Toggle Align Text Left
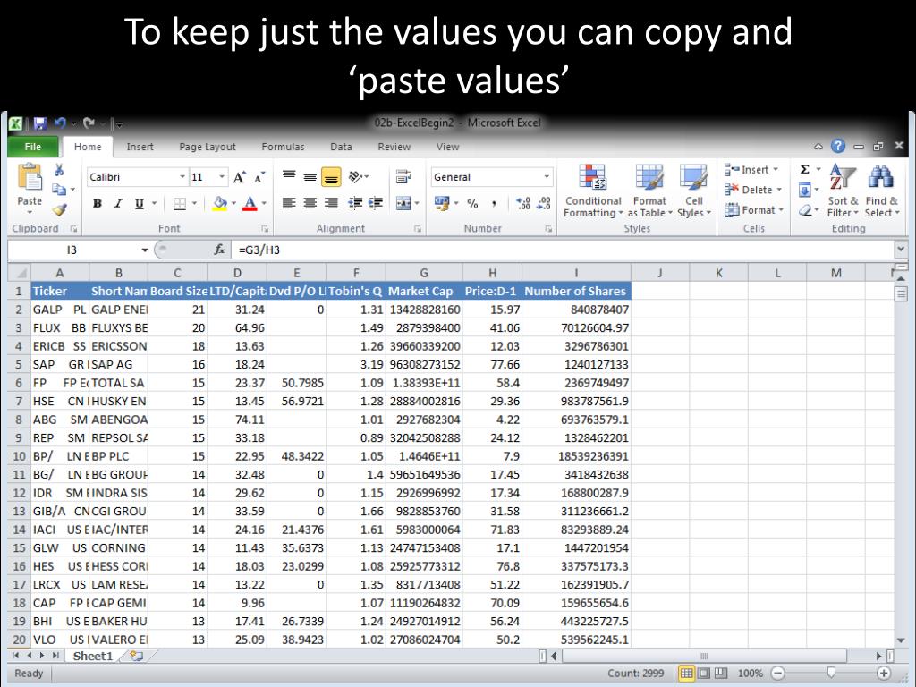The width and height of the screenshot is (916, 687). (x=289, y=203)
